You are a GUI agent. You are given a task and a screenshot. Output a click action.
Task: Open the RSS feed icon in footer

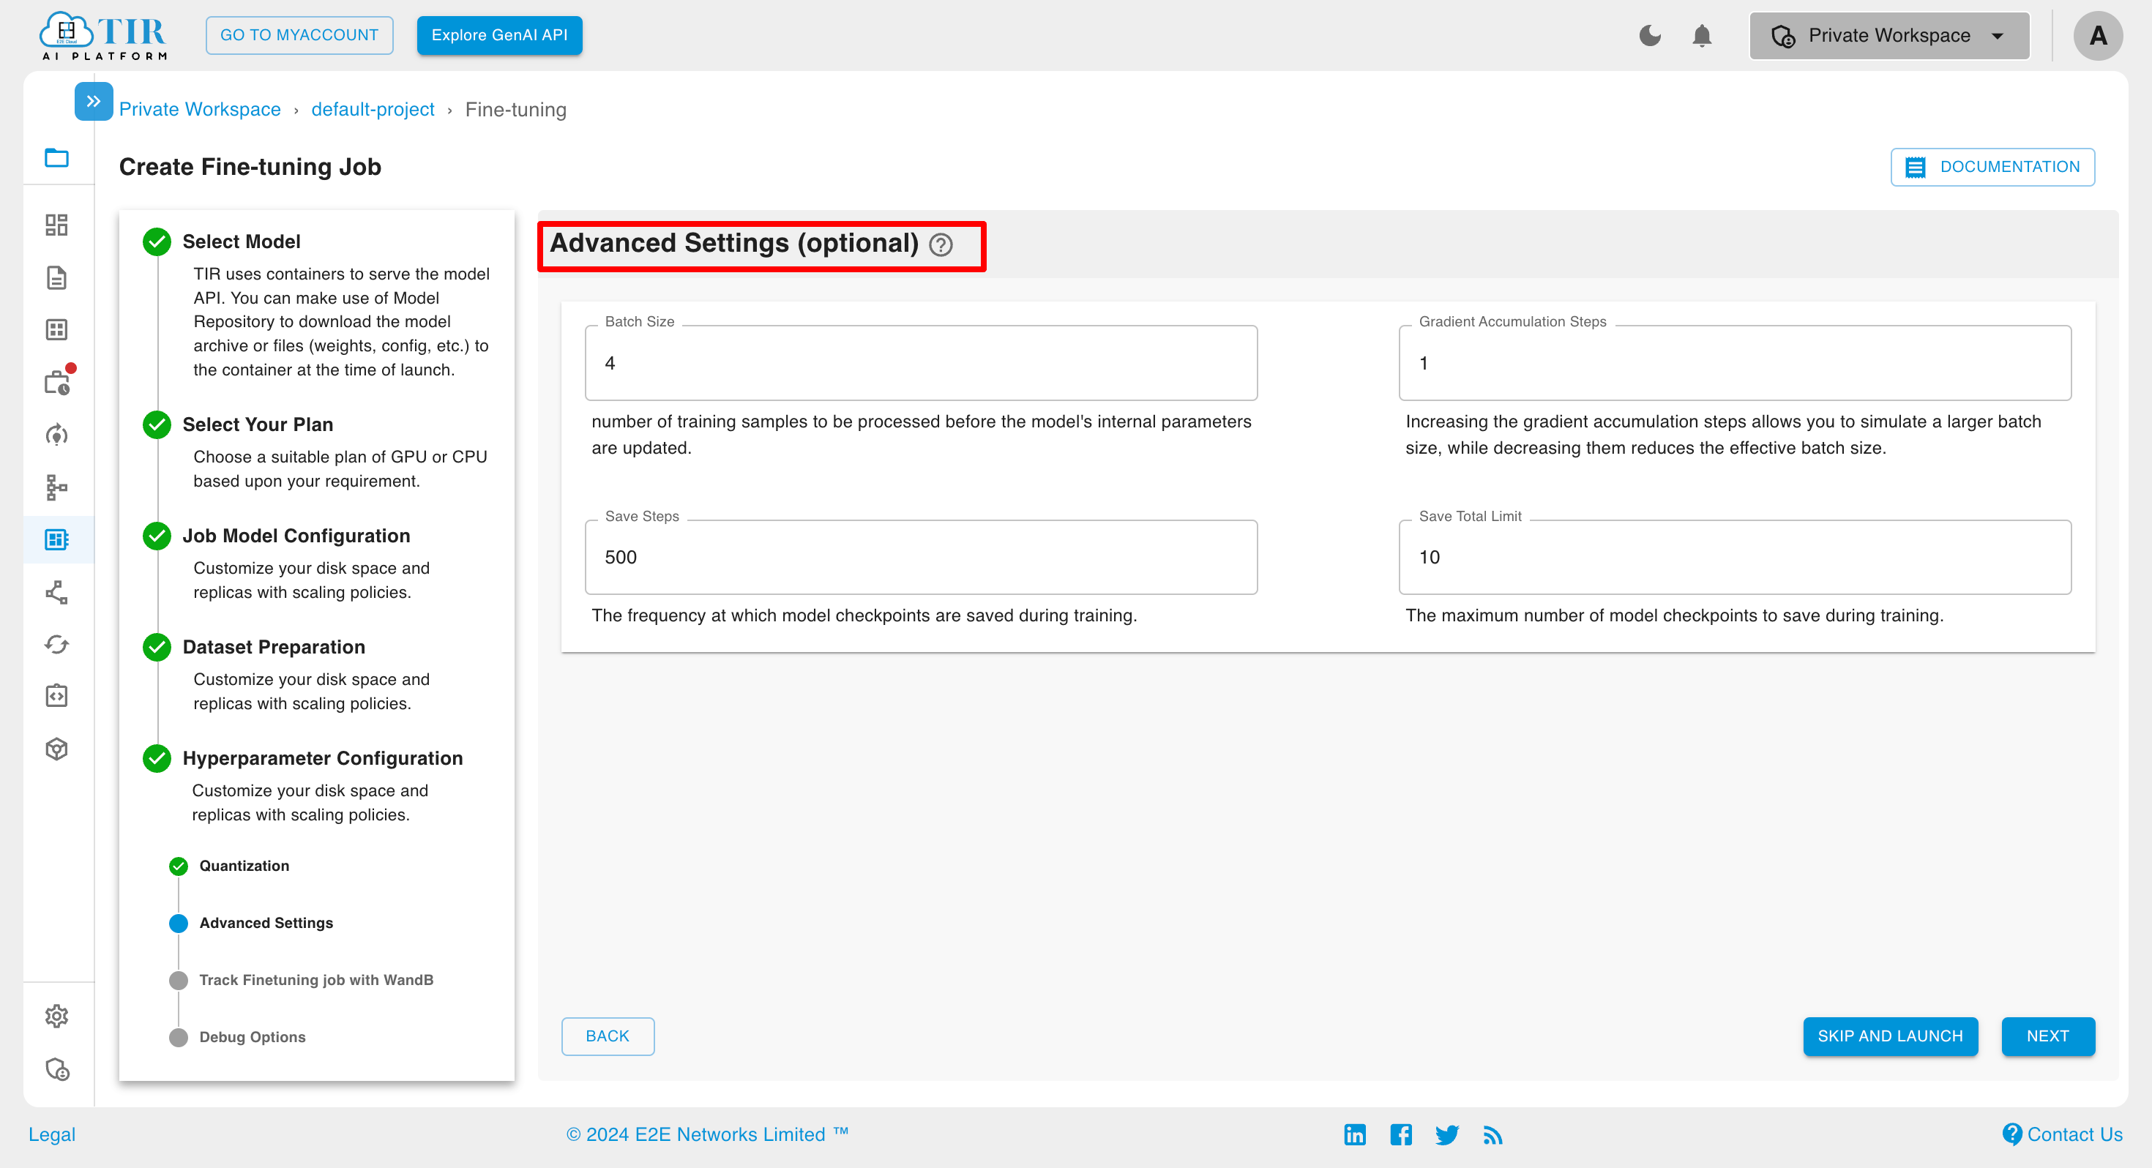tap(1492, 1134)
